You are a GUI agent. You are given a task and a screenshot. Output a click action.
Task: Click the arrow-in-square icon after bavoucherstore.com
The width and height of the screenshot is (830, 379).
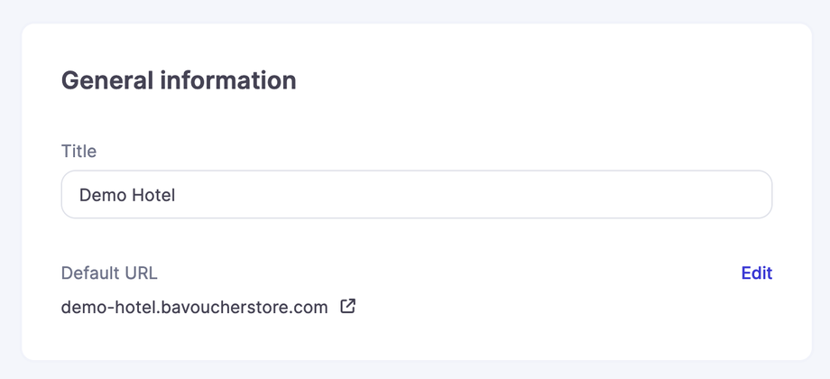coord(347,307)
